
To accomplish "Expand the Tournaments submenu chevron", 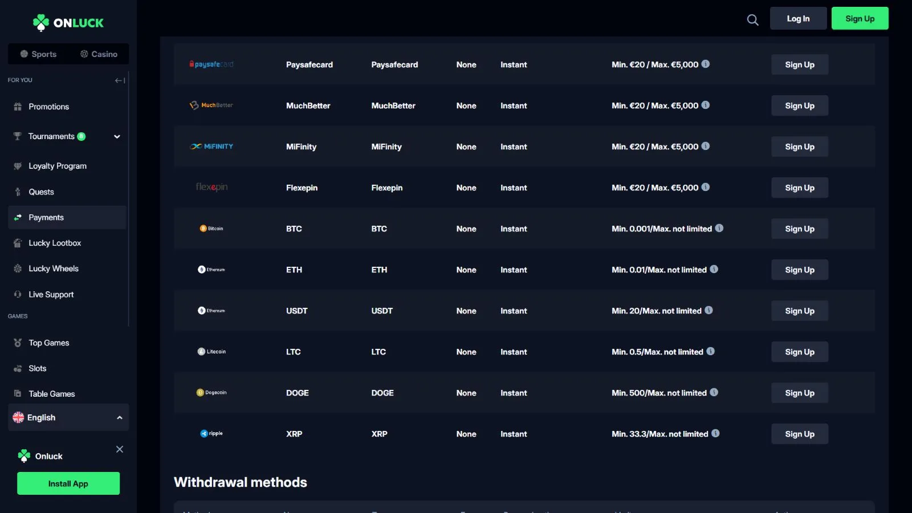I will (117, 137).
